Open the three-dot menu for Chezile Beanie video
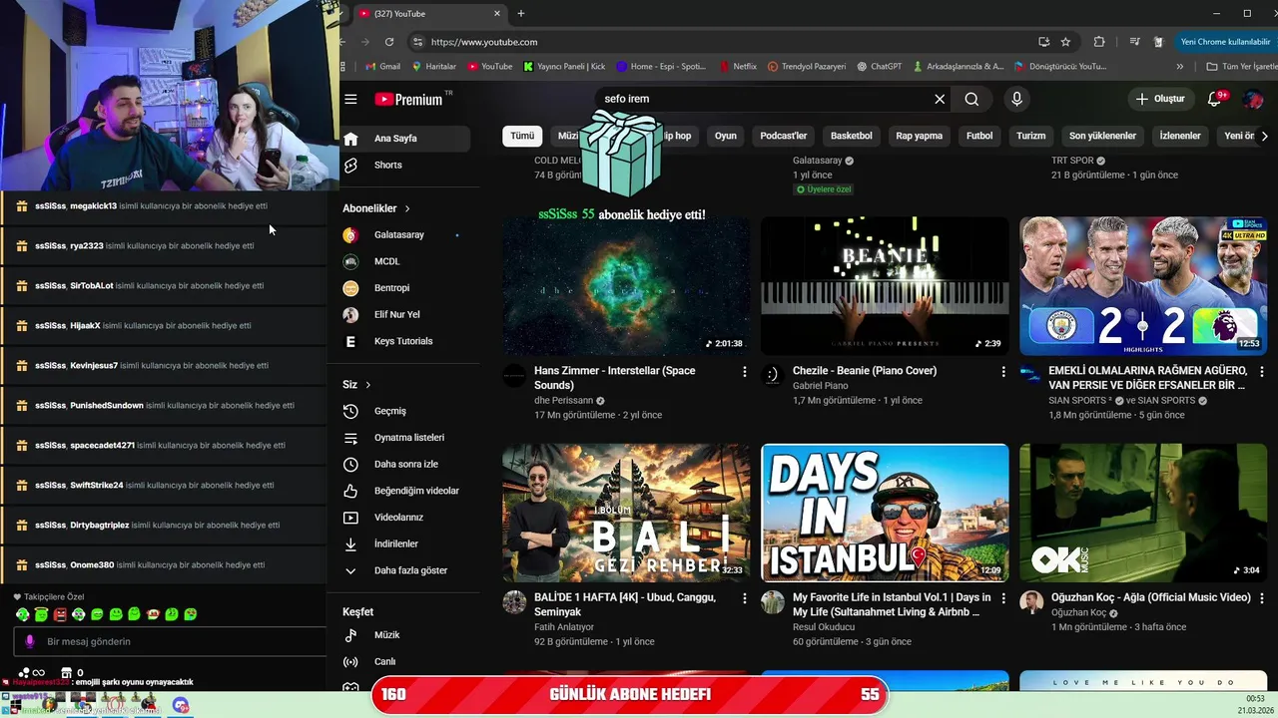The image size is (1278, 718). point(1003,371)
